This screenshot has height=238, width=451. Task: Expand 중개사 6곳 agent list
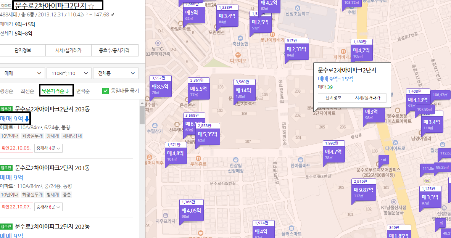coord(48,207)
